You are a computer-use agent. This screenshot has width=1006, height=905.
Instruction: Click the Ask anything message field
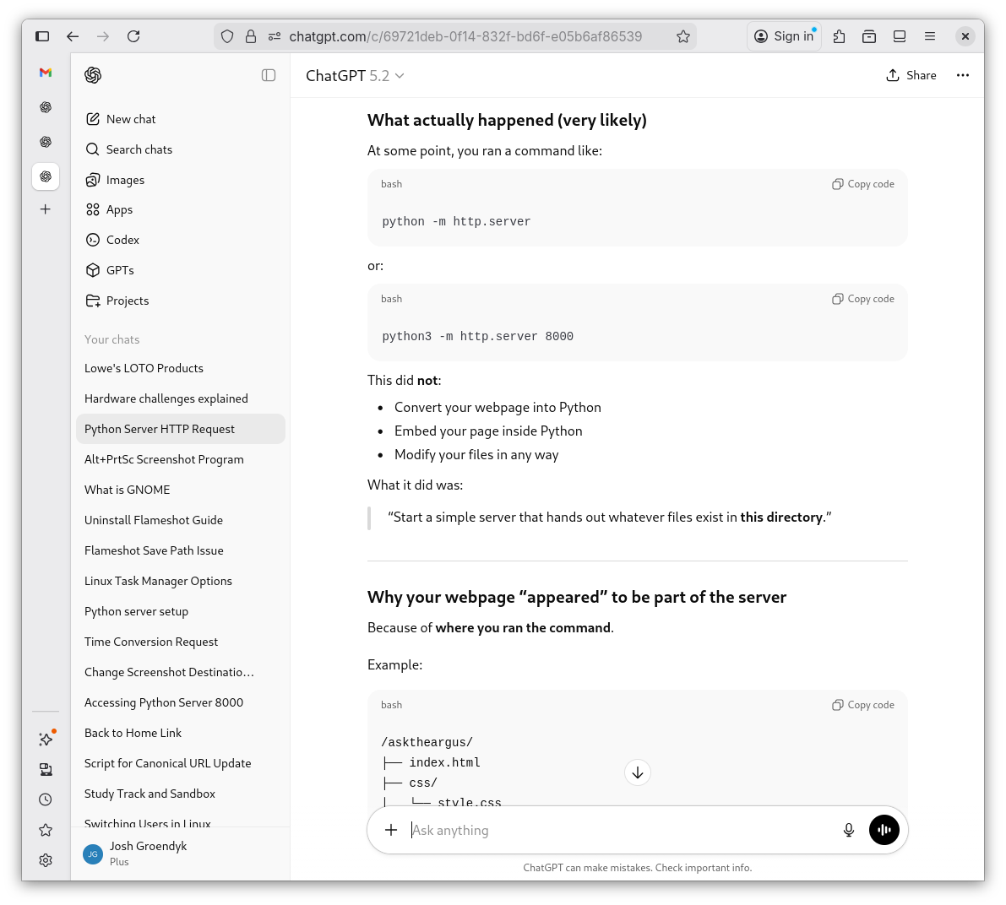(591, 830)
